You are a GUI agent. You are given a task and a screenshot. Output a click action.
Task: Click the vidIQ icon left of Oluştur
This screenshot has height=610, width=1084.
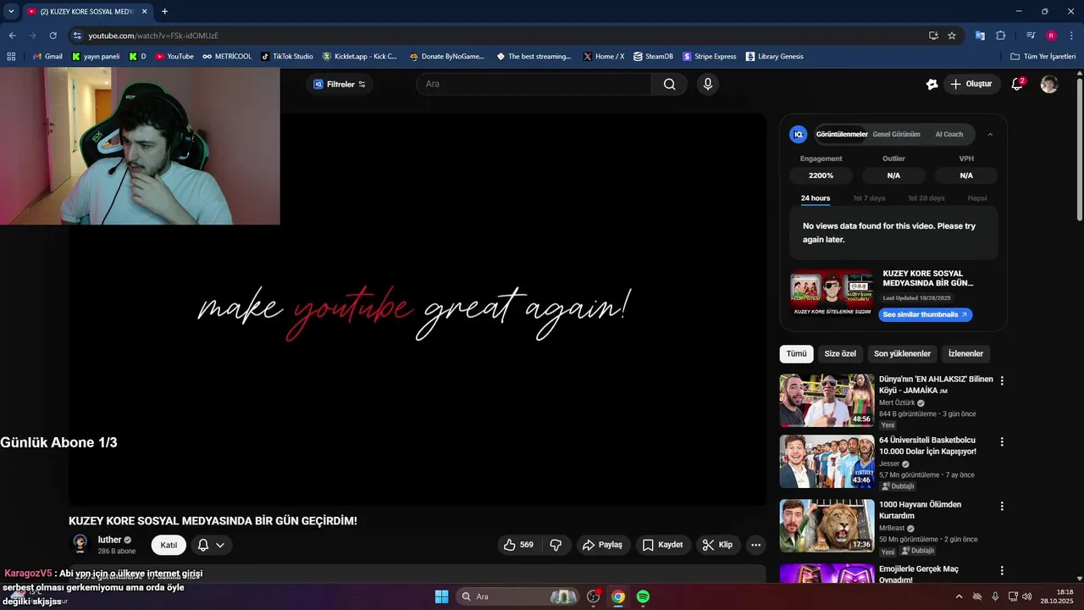point(932,84)
